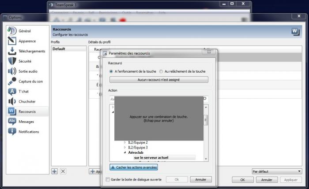Minimize the TeamSpeak 3 window
This screenshot has height=189, width=309.
click(x=224, y=4)
